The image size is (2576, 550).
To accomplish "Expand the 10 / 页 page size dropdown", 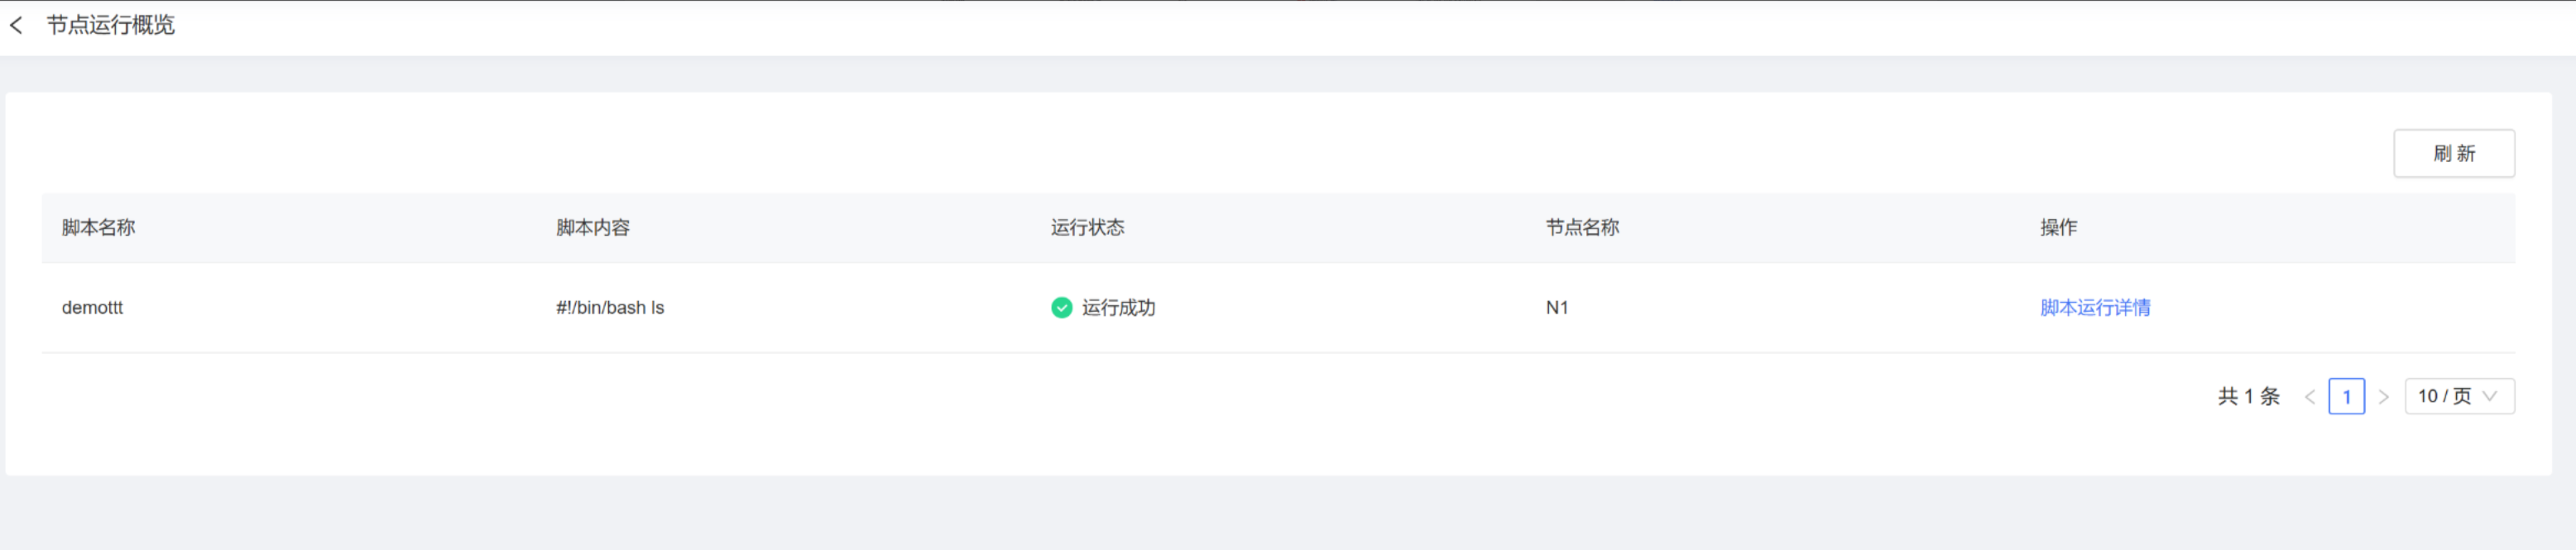I will pos(2459,396).
